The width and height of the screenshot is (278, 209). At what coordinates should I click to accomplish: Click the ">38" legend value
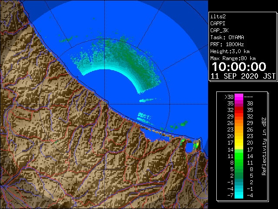click(229, 97)
